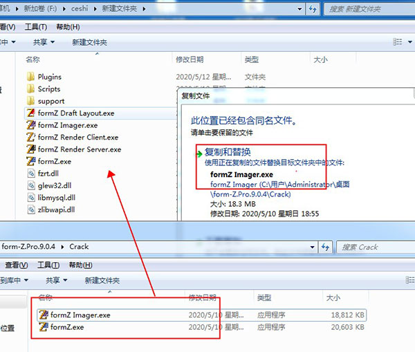Click 应用程序 type of formZ.exe row

(x=271, y=327)
